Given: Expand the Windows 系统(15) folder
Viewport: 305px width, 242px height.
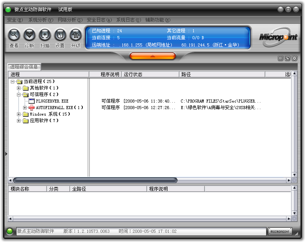Looking at the screenshot, I should pyautogui.click(x=18, y=114).
